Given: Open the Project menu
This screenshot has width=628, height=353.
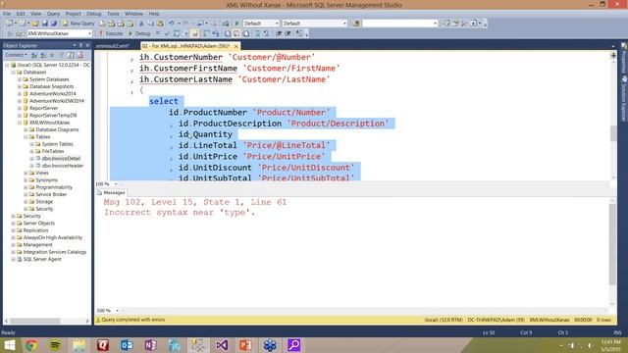Looking at the screenshot, I should point(74,14).
